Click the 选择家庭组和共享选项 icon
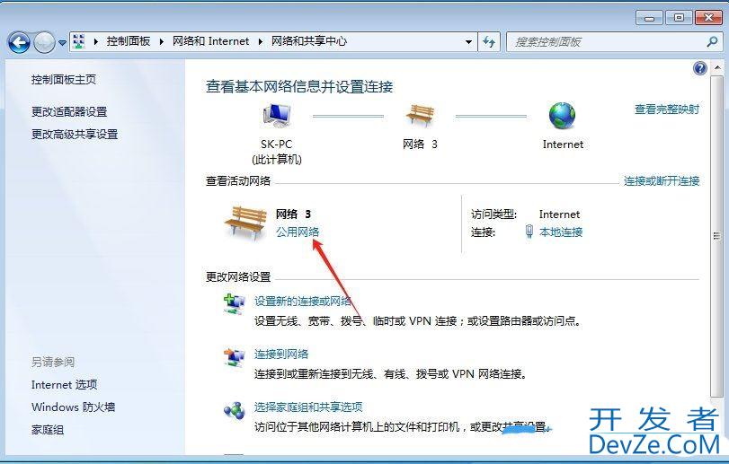Viewport: 729px width, 464px height. coord(234,410)
